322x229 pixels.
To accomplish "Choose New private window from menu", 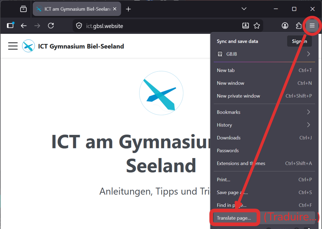I will tap(264, 96).
